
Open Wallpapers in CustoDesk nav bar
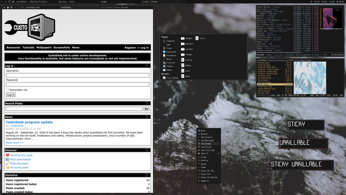(x=44, y=48)
